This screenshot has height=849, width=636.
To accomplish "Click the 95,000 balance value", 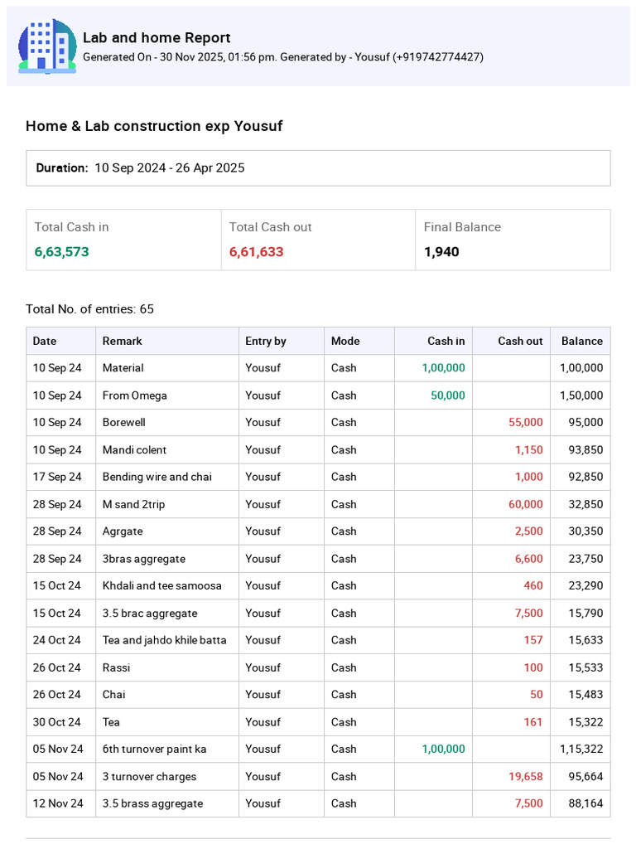I will pyautogui.click(x=585, y=422).
